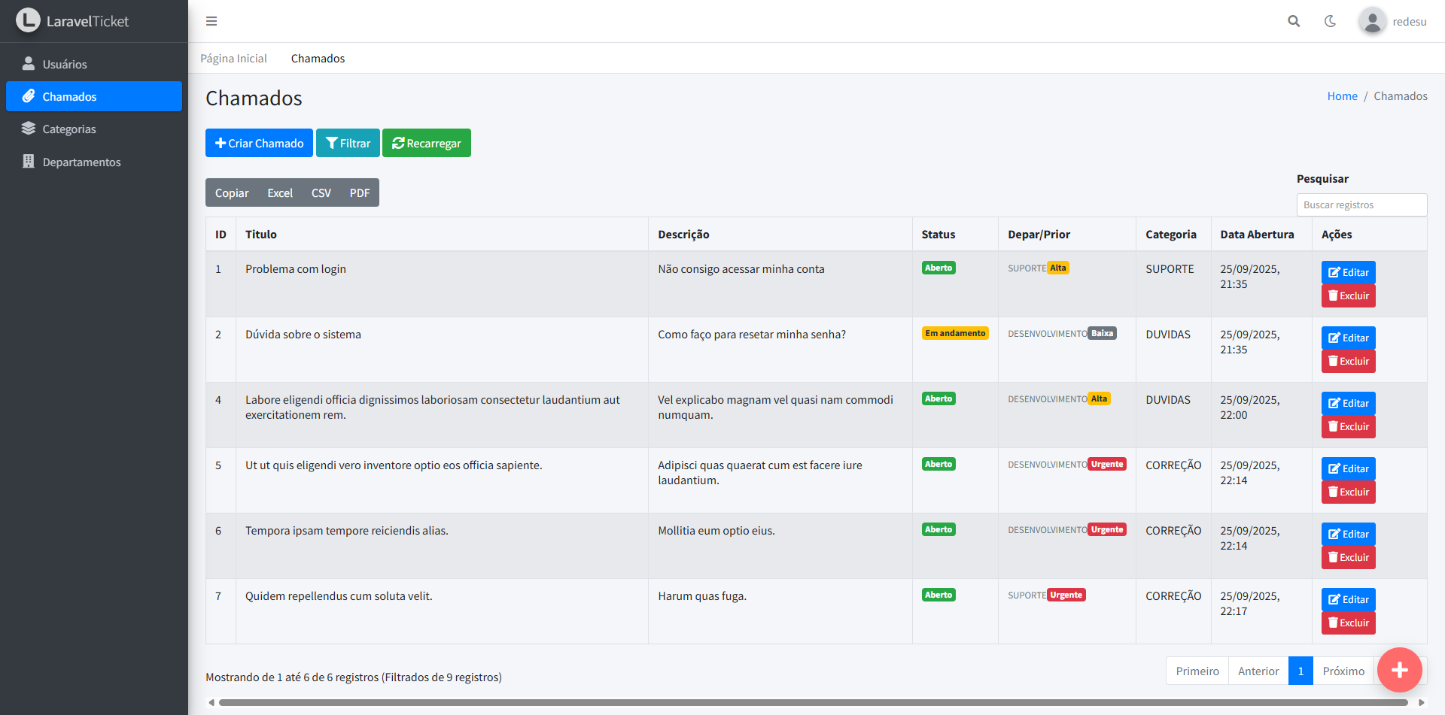The height and width of the screenshot is (715, 1445).
Task: Sort table by Data Abertura column
Action: pyautogui.click(x=1257, y=234)
